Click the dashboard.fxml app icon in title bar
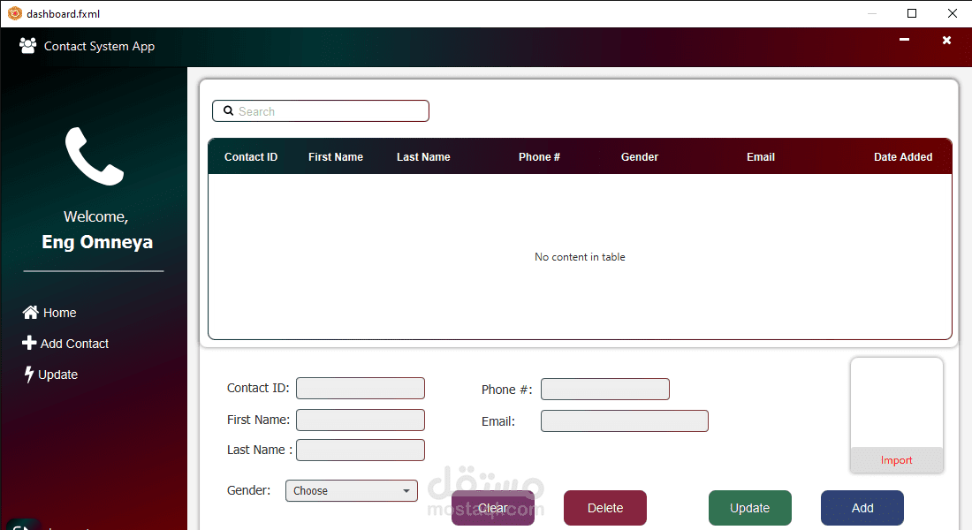 15,13
